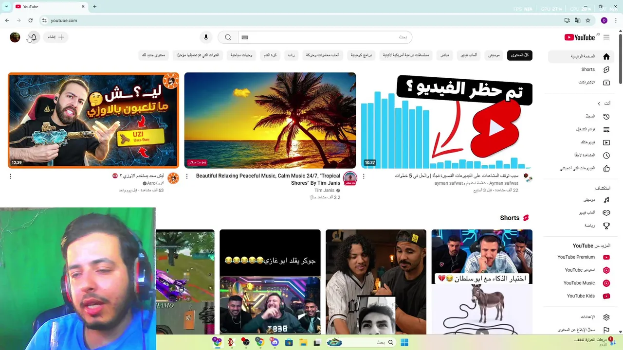Open Report history in the sidebar
Image resolution: width=623 pixels, height=350 pixels.
pos(582,330)
